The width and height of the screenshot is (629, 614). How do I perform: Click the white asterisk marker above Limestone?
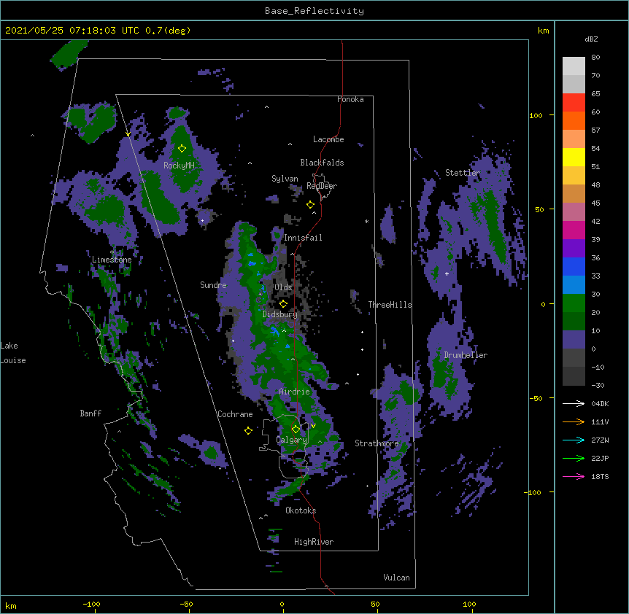pos(112,252)
